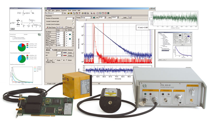Click the Number of Exponentials stepper arrows
This screenshot has height=121, width=209.
pyautogui.click(x=73, y=18)
